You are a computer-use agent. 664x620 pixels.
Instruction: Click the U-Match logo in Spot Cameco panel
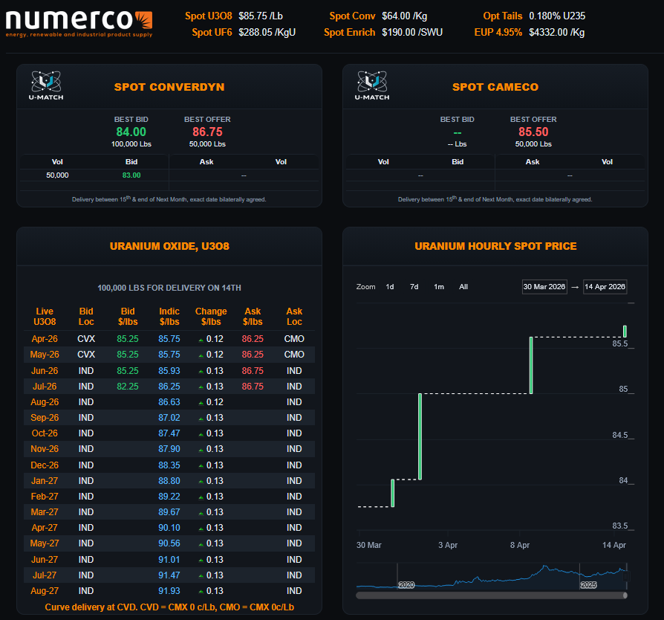click(x=372, y=85)
